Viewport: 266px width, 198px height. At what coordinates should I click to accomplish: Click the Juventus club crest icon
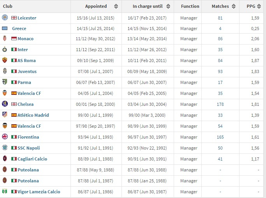[5, 71]
